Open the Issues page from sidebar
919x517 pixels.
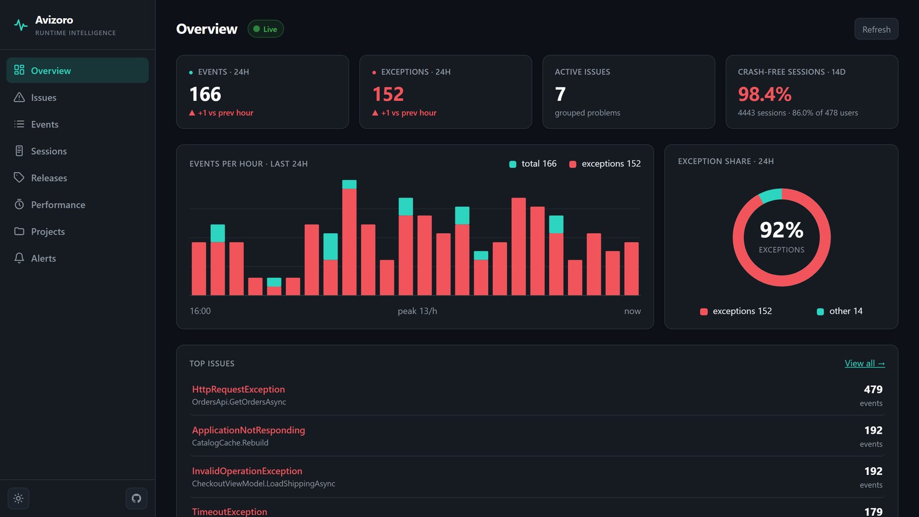point(77,97)
